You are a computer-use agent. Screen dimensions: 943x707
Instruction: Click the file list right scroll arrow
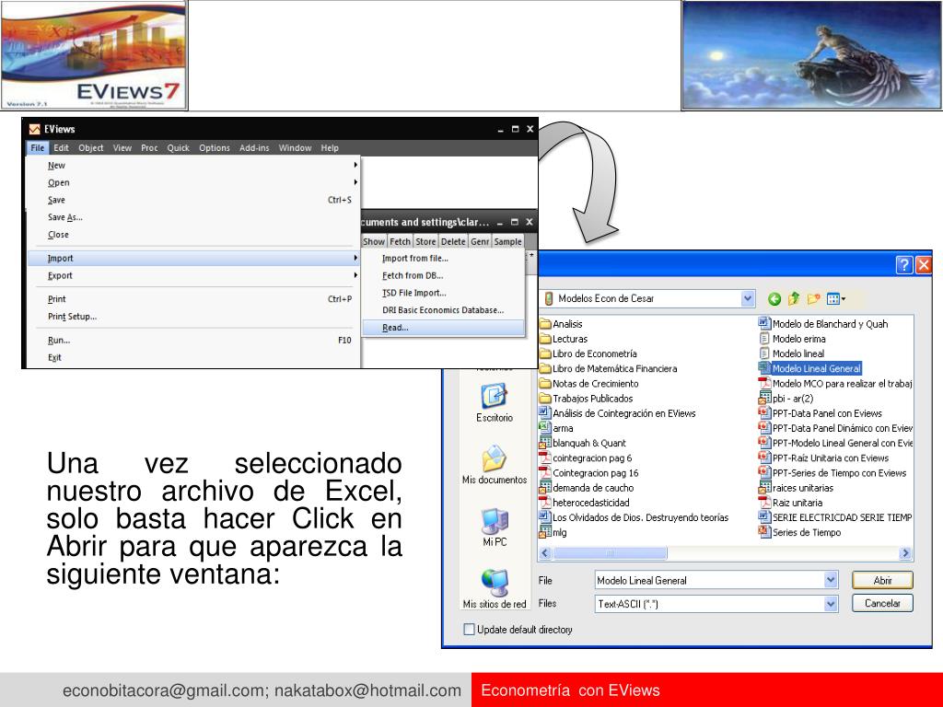(x=905, y=553)
